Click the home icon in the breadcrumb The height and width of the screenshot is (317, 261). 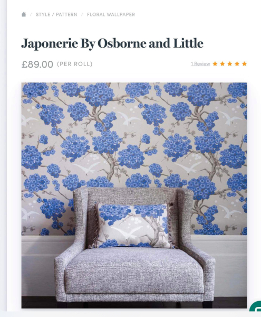(x=24, y=14)
